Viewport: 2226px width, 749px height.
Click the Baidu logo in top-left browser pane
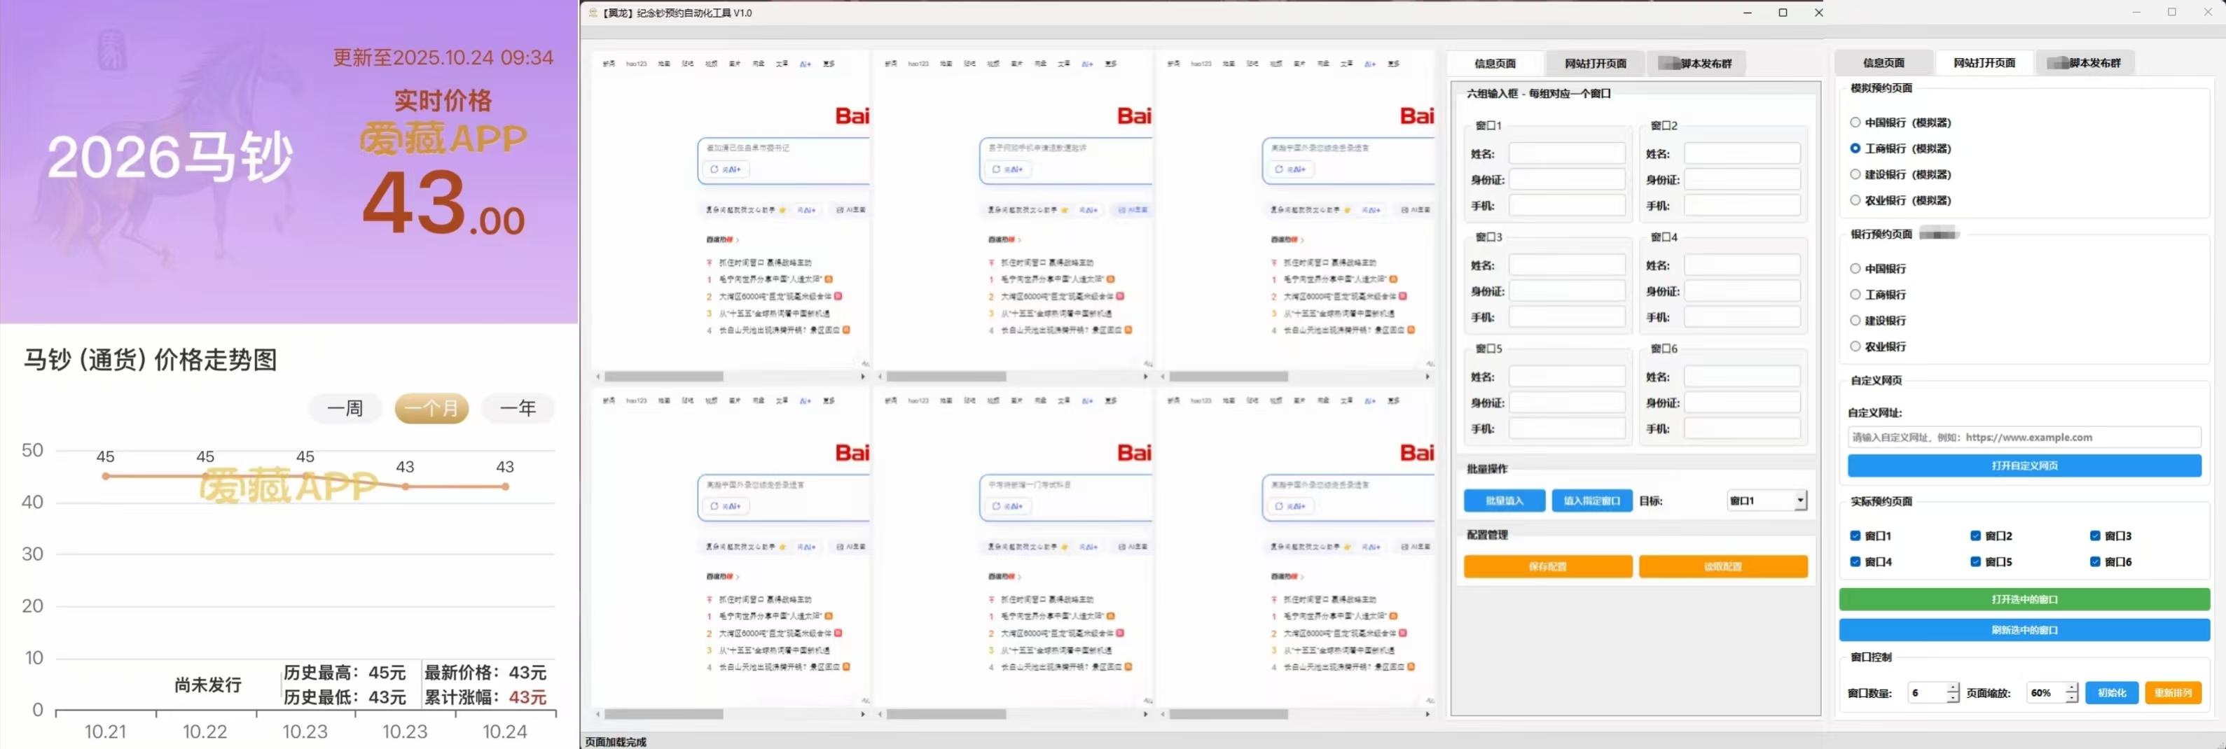[x=851, y=115]
